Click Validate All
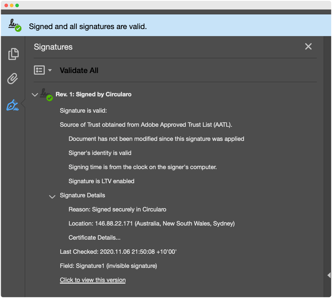332x298 pixels. point(79,71)
